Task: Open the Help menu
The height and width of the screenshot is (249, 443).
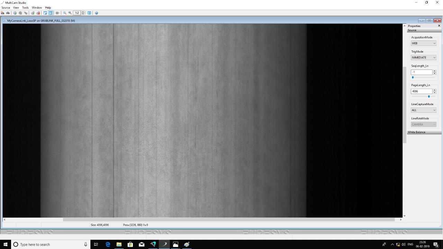Action: tap(48, 8)
